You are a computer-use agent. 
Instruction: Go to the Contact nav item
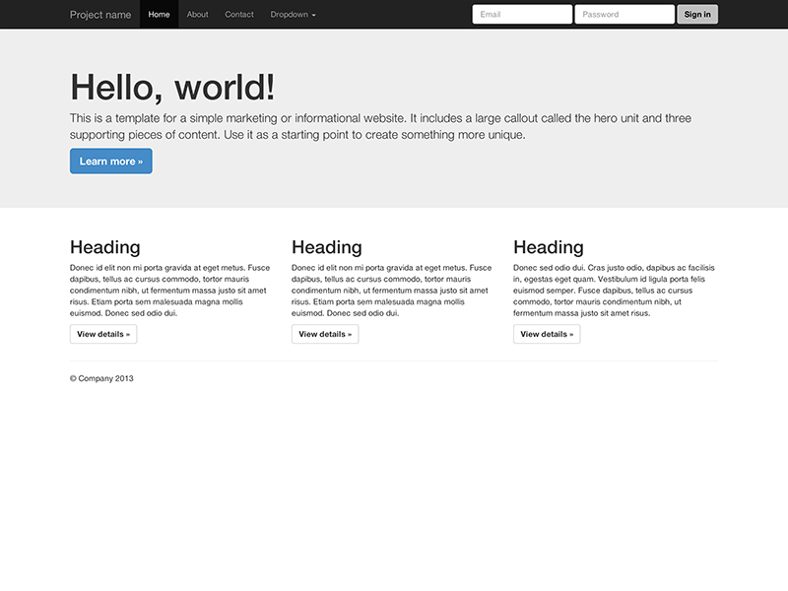(x=239, y=15)
